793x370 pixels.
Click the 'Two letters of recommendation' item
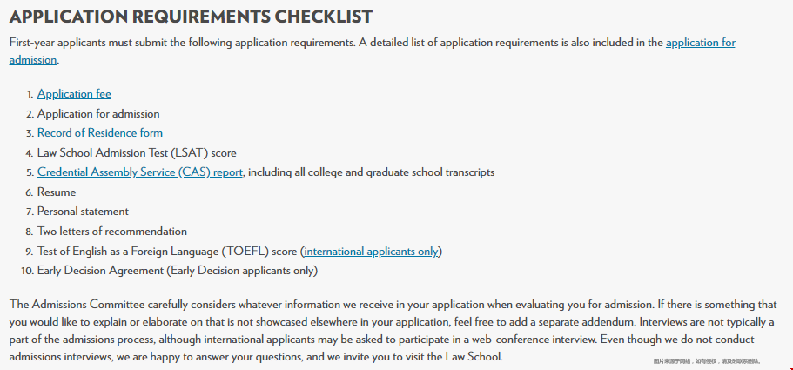tap(112, 232)
